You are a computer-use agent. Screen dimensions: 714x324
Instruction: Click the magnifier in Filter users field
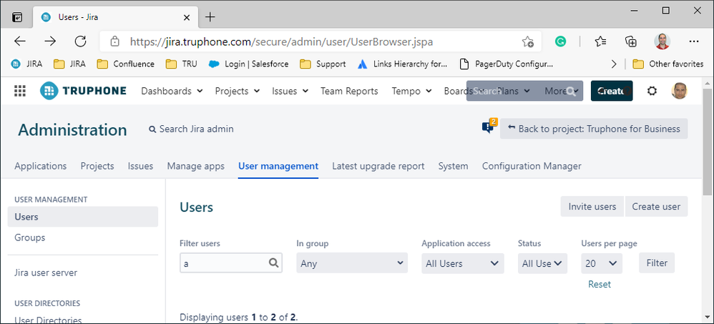274,262
